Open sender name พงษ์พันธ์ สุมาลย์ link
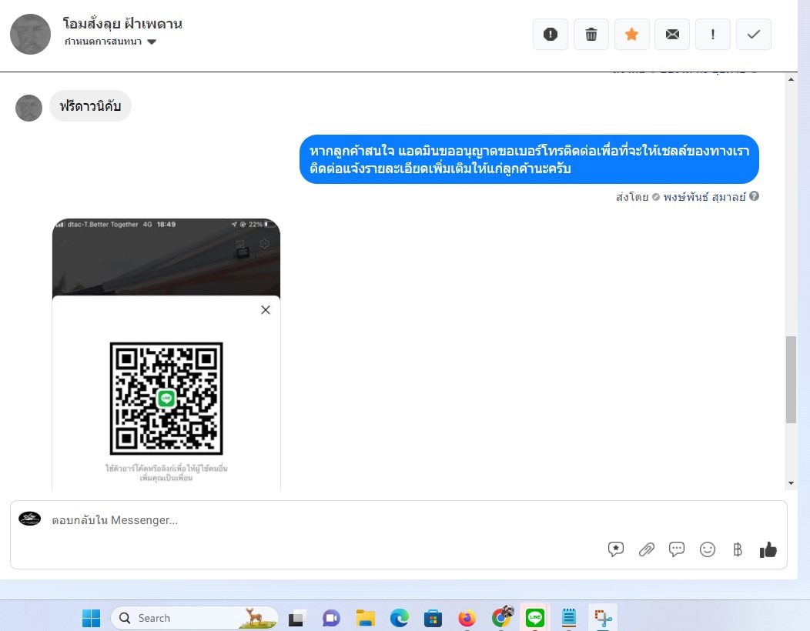The width and height of the screenshot is (810, 631). point(705,197)
